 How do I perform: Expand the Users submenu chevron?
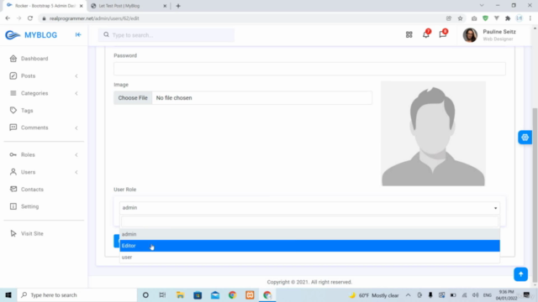click(x=76, y=172)
